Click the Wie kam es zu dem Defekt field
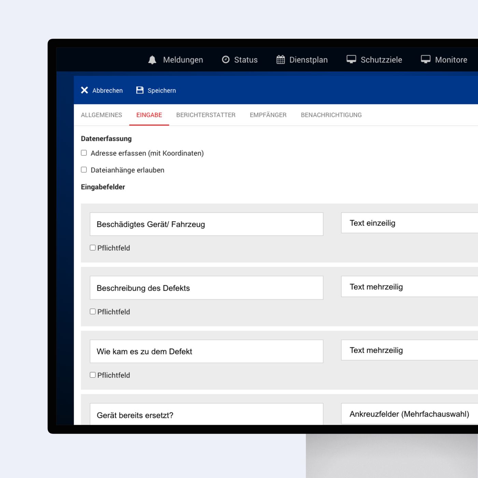 click(206, 351)
